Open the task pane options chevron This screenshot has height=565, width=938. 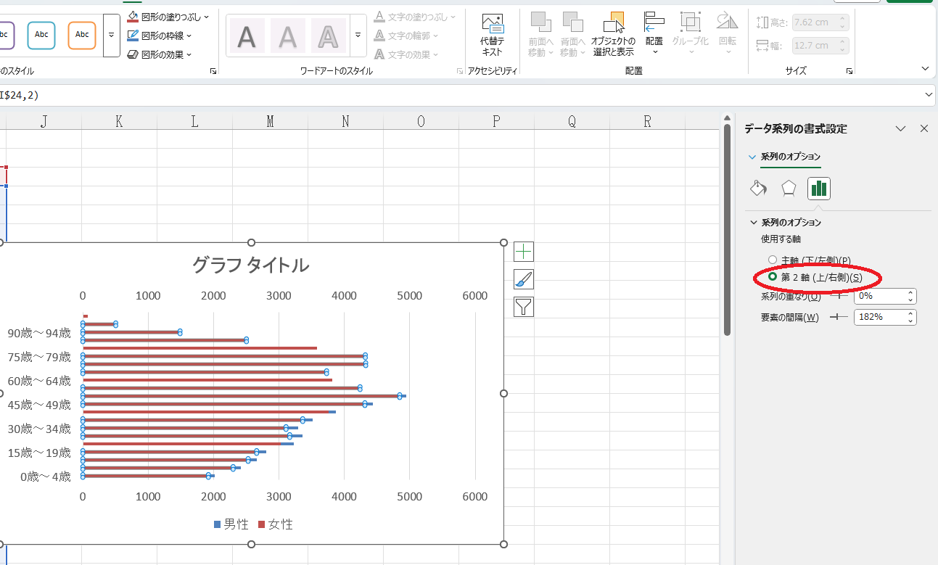click(901, 128)
